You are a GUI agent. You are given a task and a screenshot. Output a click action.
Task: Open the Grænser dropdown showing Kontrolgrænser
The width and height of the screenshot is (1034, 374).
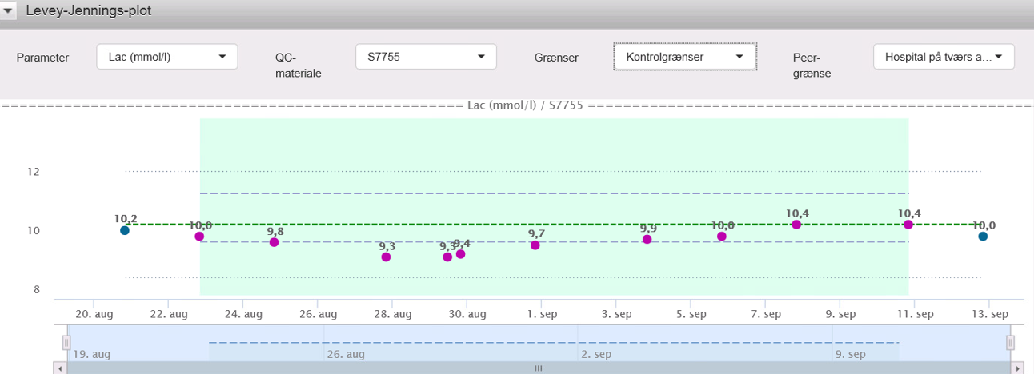coord(684,57)
